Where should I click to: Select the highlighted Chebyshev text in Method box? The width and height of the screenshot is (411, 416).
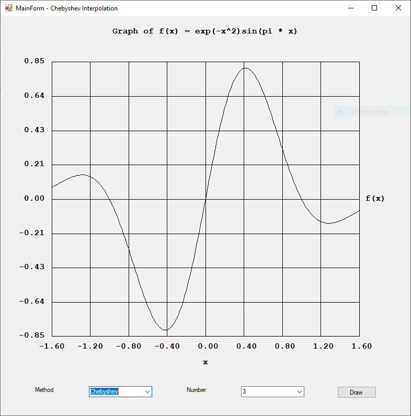tap(104, 391)
